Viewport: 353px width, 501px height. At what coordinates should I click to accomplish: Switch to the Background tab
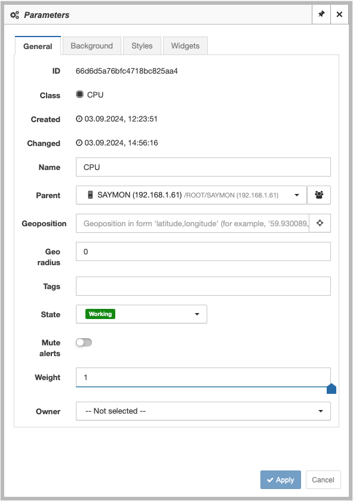click(x=92, y=45)
